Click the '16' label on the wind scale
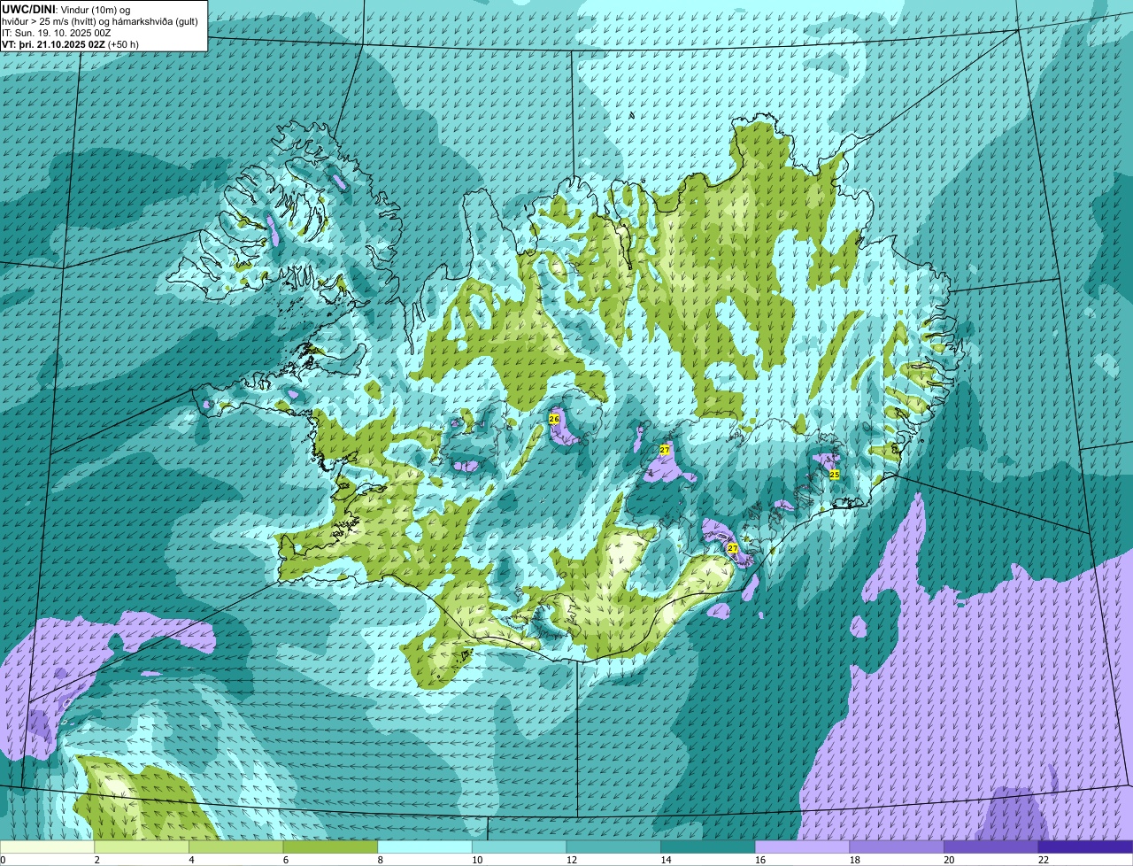Viewport: 1133px width, 866px height. point(760,860)
